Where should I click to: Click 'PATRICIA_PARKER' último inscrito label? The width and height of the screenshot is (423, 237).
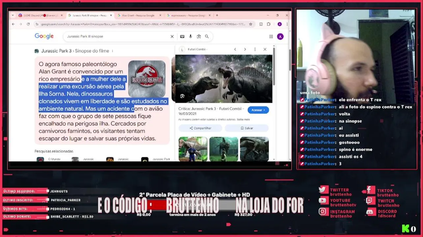pos(66,200)
